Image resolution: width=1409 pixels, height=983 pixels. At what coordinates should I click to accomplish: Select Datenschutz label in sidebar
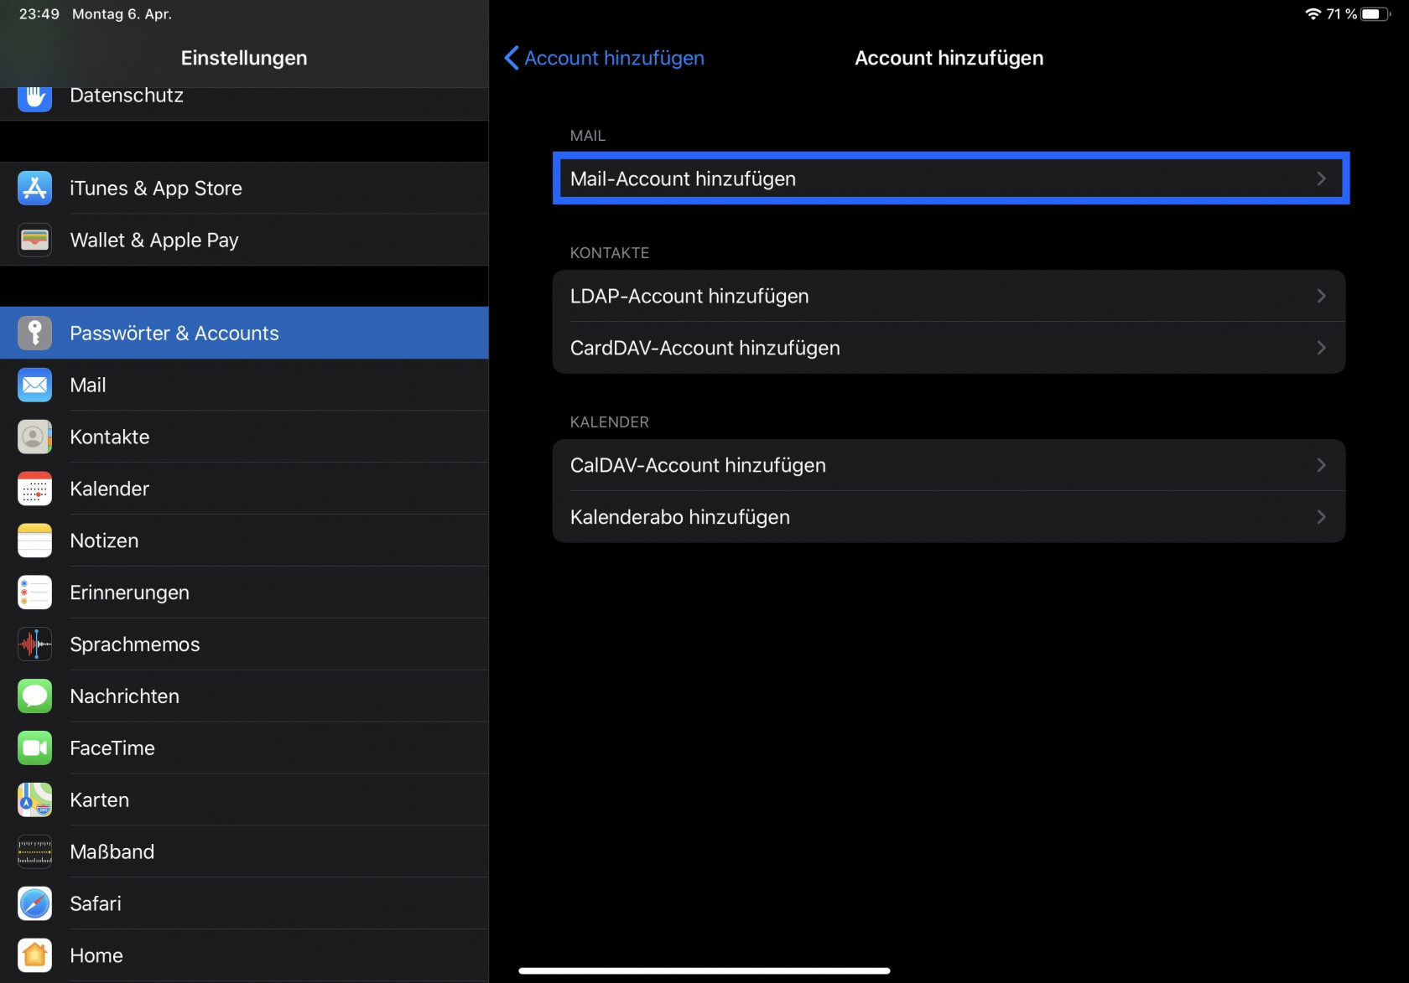(127, 97)
